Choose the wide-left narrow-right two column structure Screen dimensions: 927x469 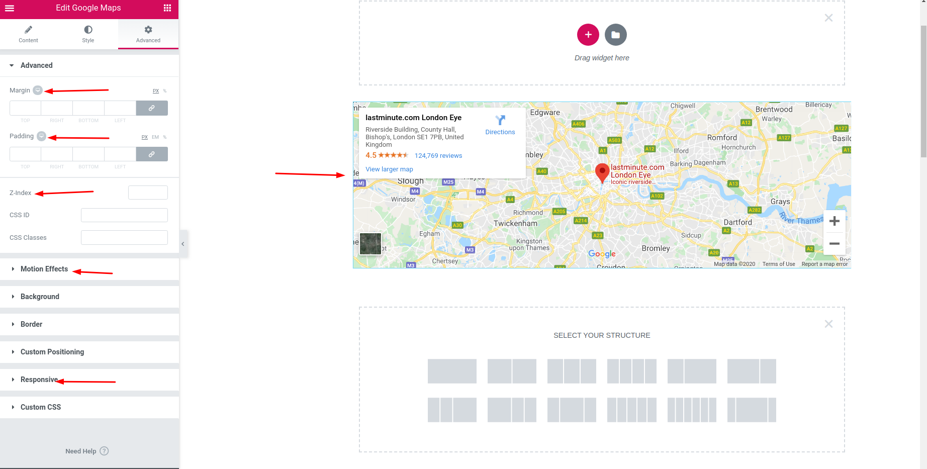click(752, 371)
